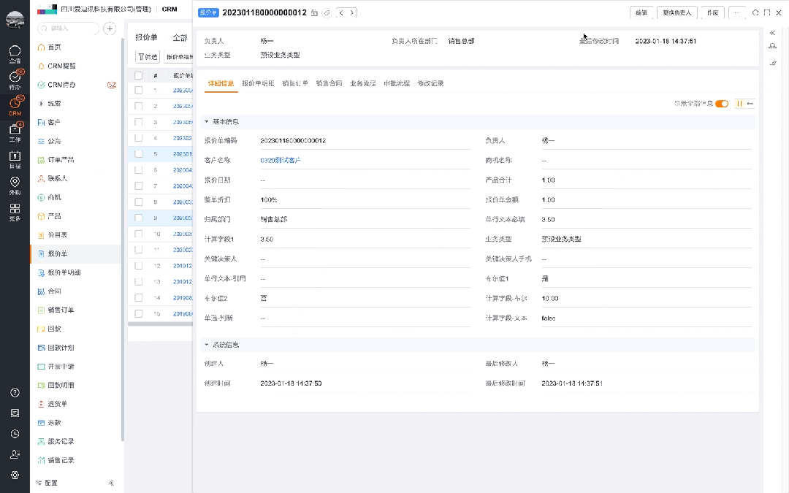Open the 日程 calendar icon in left rail
The height and width of the screenshot is (493, 789).
pos(15,159)
